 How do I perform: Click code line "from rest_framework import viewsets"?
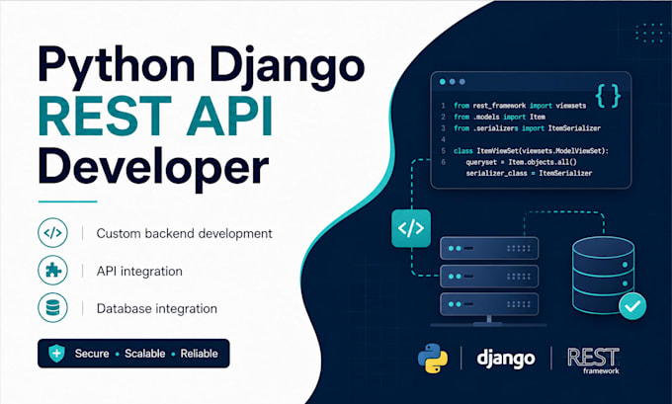(520, 106)
